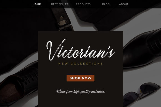Click the SHOP NOW button
This screenshot has width=161, height=107.
click(x=80, y=78)
